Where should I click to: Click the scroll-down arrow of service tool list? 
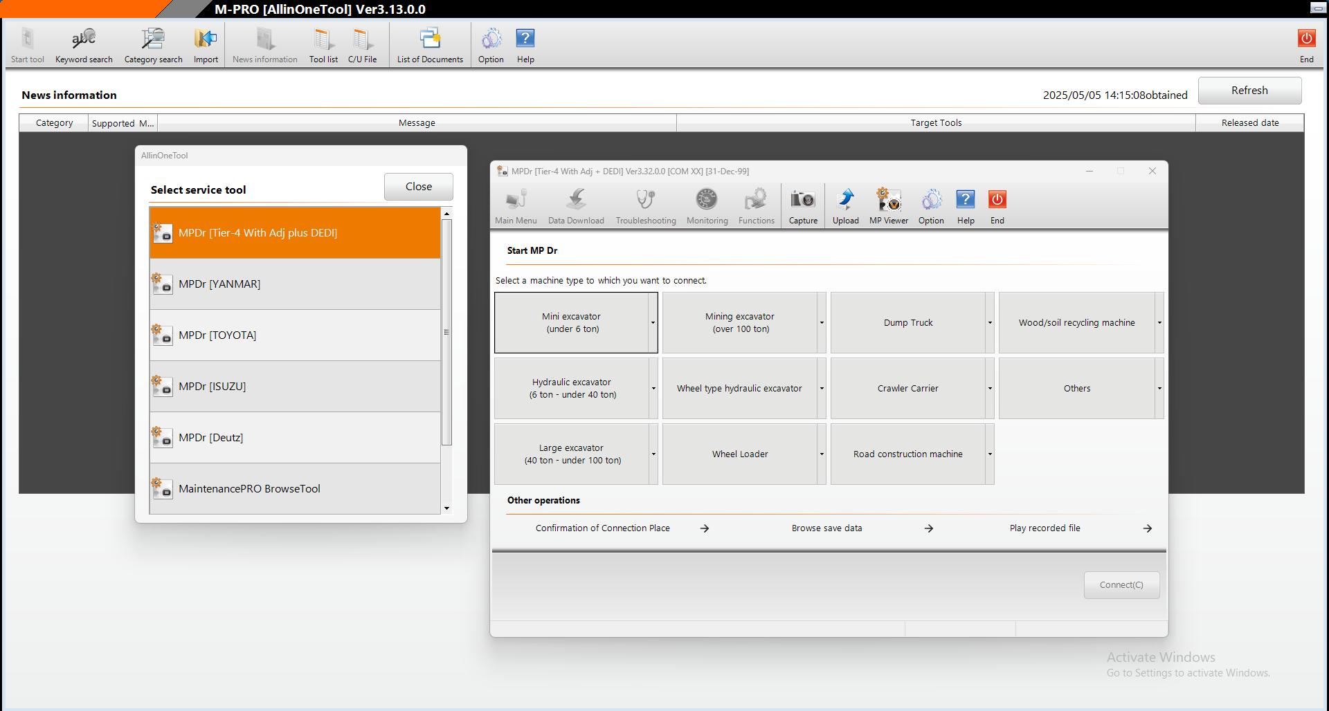tap(446, 508)
